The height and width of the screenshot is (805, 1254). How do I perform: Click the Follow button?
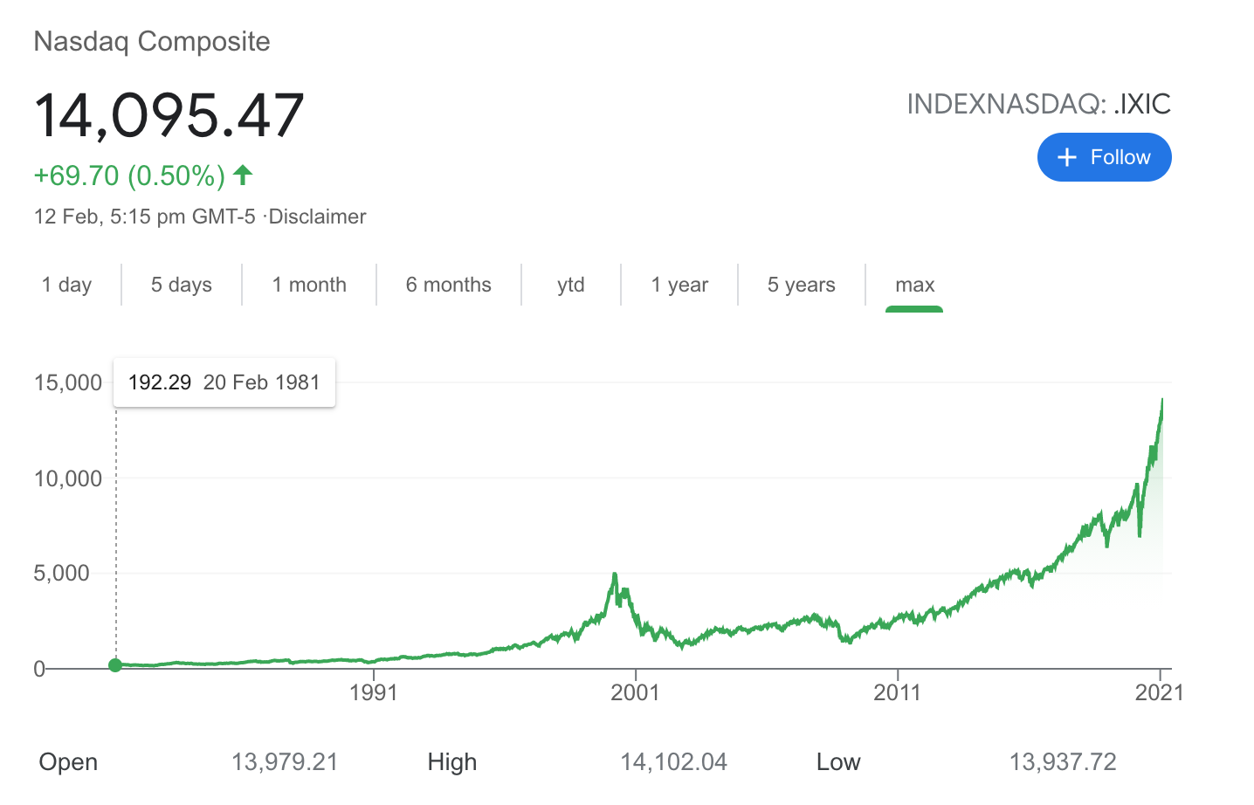[1104, 157]
